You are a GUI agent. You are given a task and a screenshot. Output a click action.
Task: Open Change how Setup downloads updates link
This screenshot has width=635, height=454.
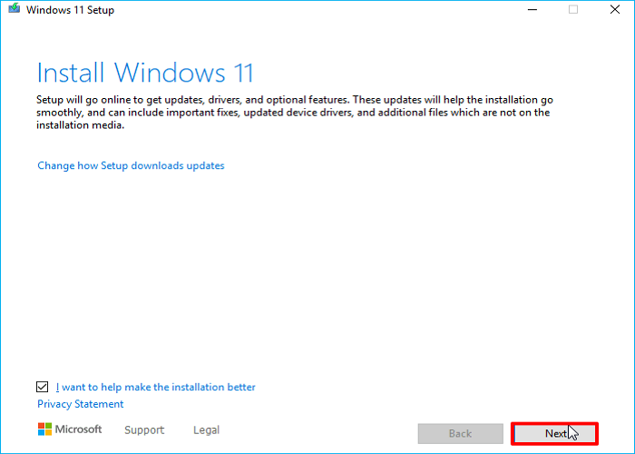[131, 165]
